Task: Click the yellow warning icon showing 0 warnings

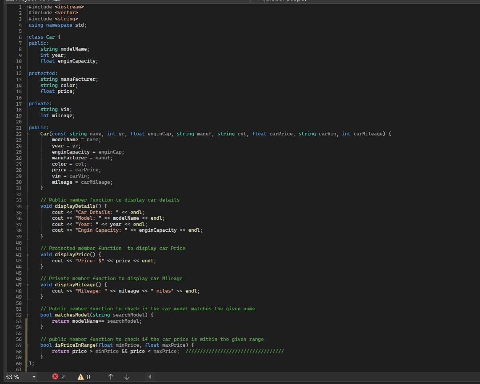Action: tap(80, 376)
